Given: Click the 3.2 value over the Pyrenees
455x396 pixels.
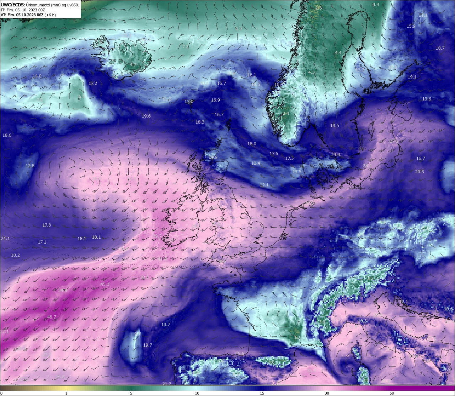Looking at the screenshot, I should (297, 337).
